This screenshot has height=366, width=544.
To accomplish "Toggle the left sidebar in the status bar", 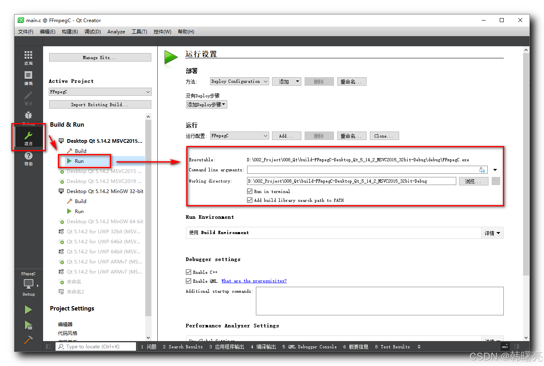I will click(x=48, y=346).
